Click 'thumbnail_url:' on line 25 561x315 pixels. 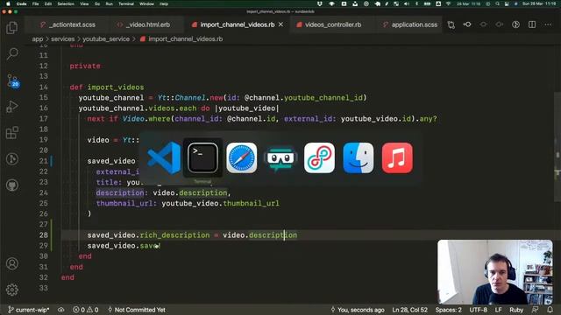[126, 203]
